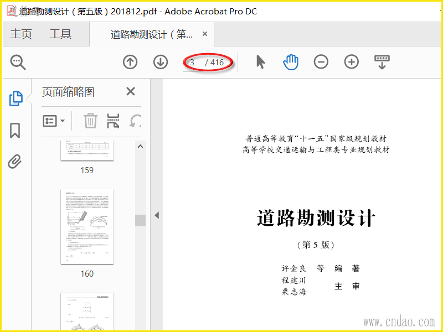Select page 160 thumbnail
Image resolution: width=443 pixels, height=332 pixels.
[x=87, y=227]
